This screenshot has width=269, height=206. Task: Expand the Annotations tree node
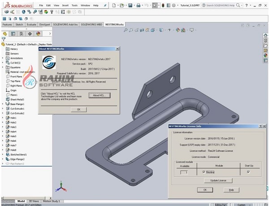click(x=3, y=58)
